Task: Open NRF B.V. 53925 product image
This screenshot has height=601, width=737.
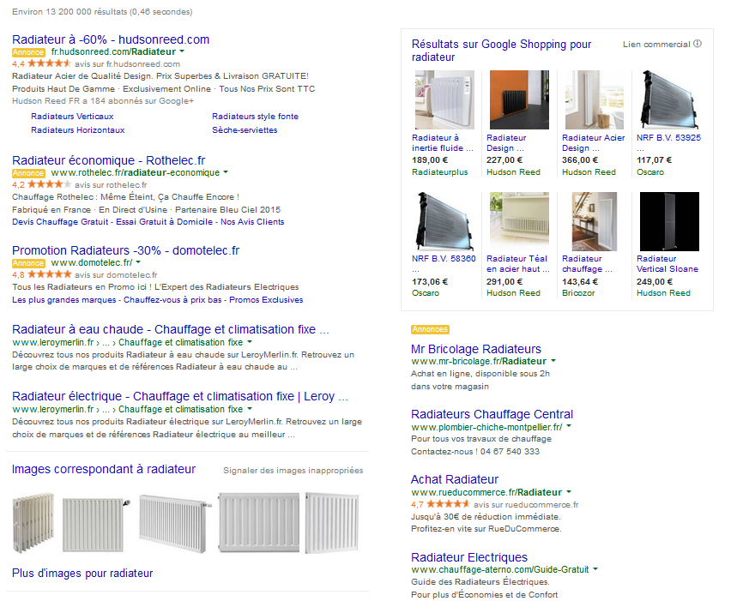Action: click(x=669, y=99)
